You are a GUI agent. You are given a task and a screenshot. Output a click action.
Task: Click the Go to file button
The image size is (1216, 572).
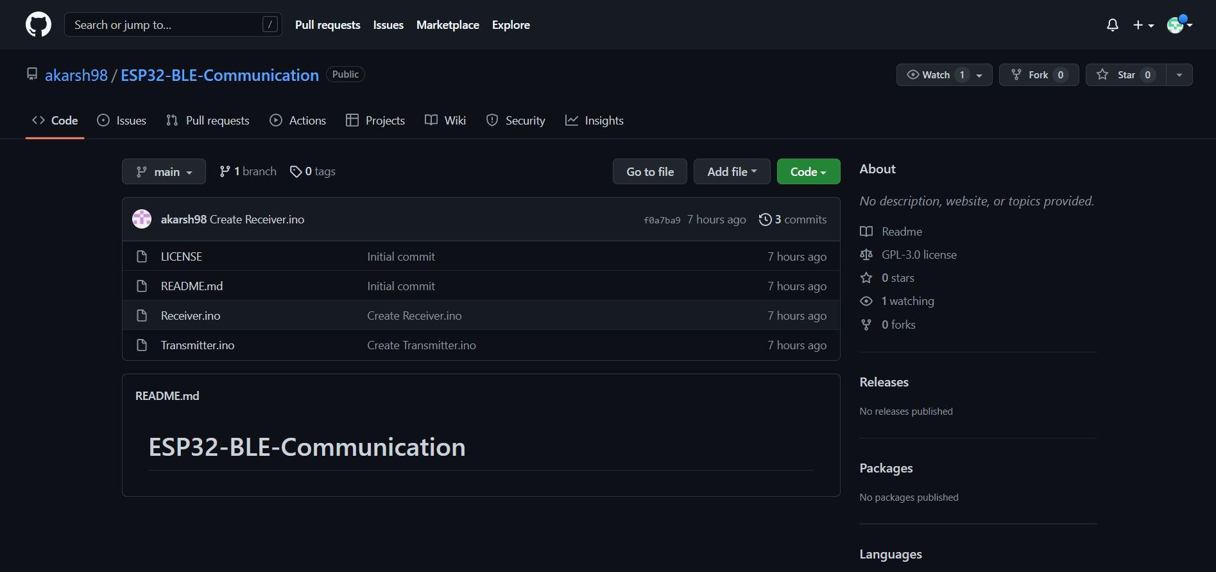649,172
